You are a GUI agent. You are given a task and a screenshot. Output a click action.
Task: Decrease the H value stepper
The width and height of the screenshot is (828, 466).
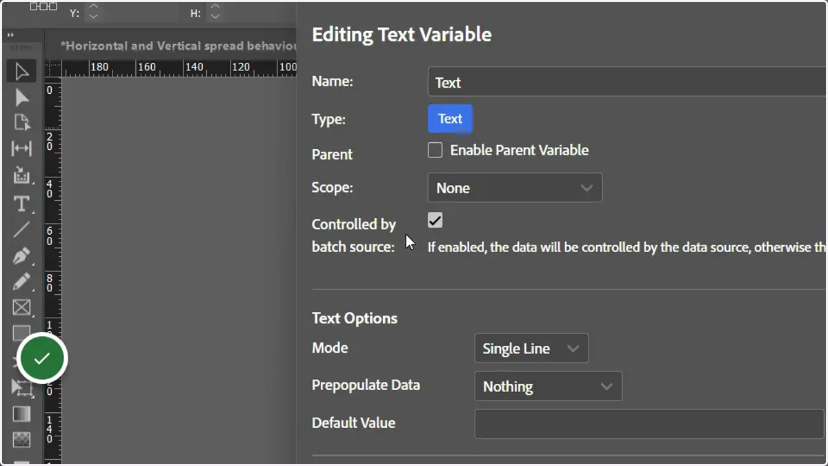(x=215, y=17)
